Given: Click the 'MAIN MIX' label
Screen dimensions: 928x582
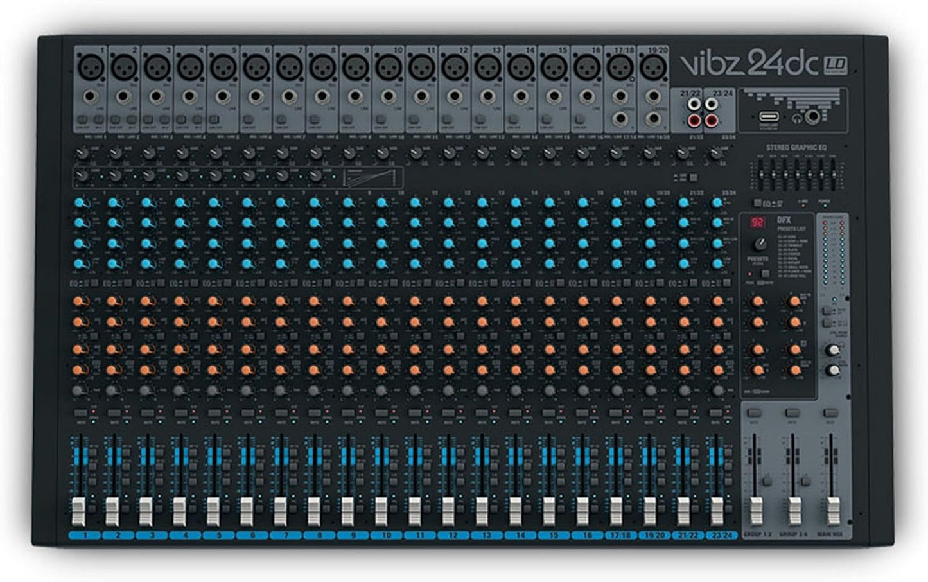Looking at the screenshot, I should pyautogui.click(x=830, y=534).
